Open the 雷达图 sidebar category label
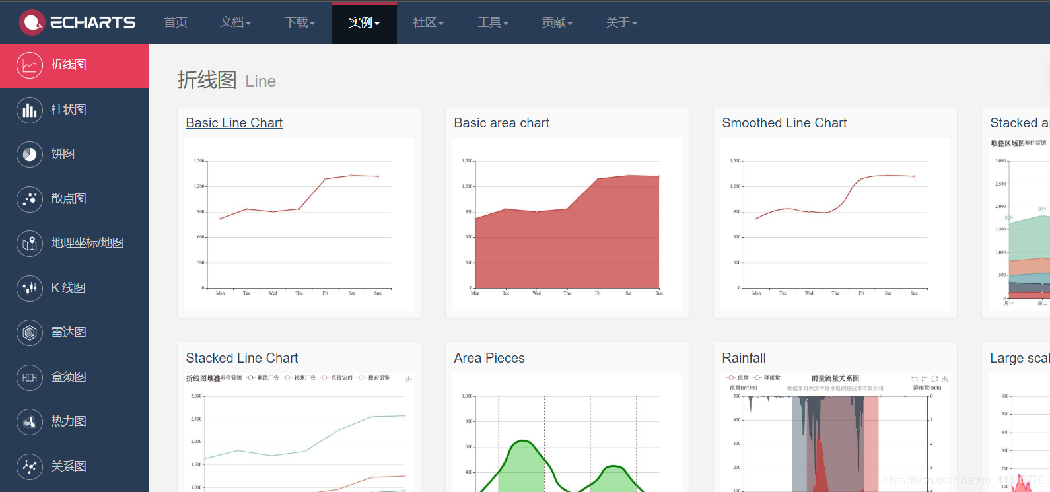 point(69,332)
